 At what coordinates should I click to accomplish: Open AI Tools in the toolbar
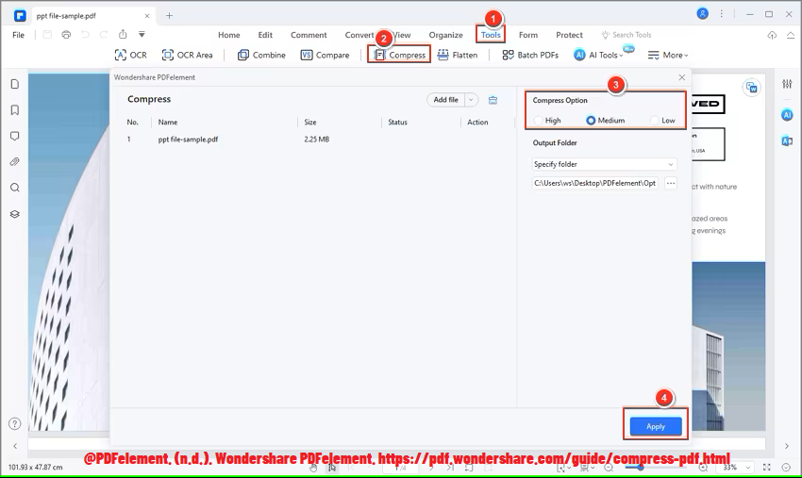point(598,55)
